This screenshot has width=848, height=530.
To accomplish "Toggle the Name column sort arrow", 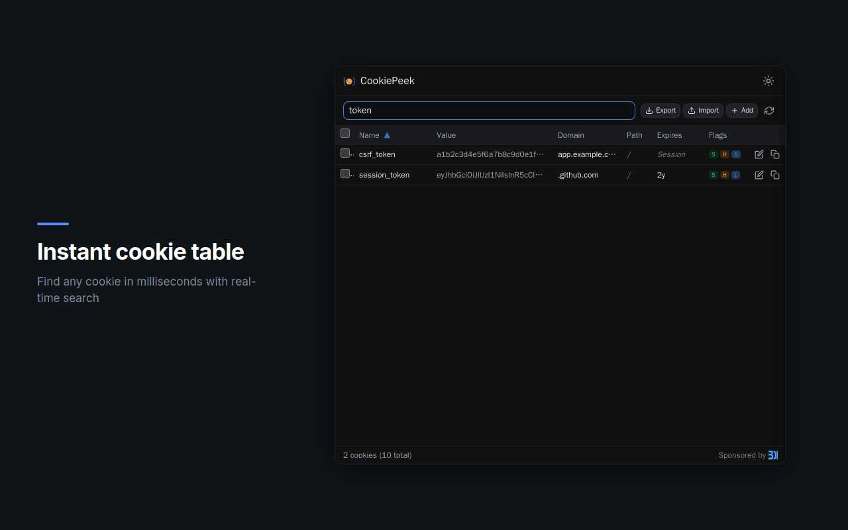I will coord(387,134).
